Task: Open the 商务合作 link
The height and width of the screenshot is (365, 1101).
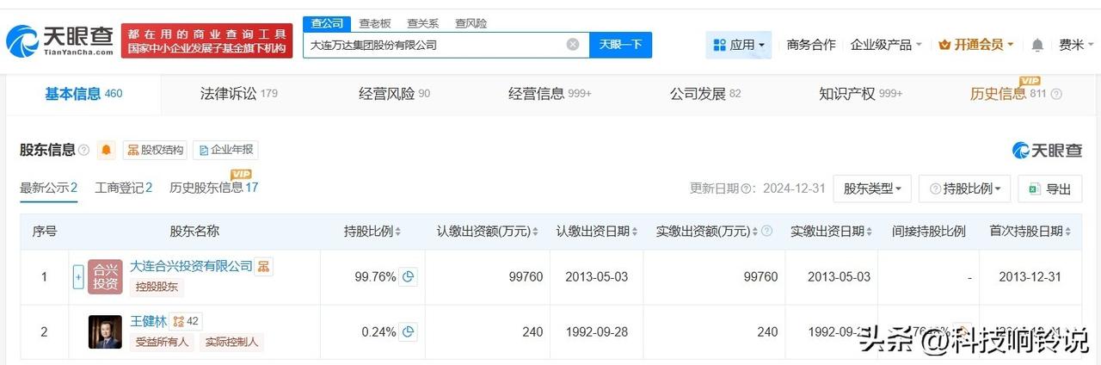Action: [x=810, y=45]
